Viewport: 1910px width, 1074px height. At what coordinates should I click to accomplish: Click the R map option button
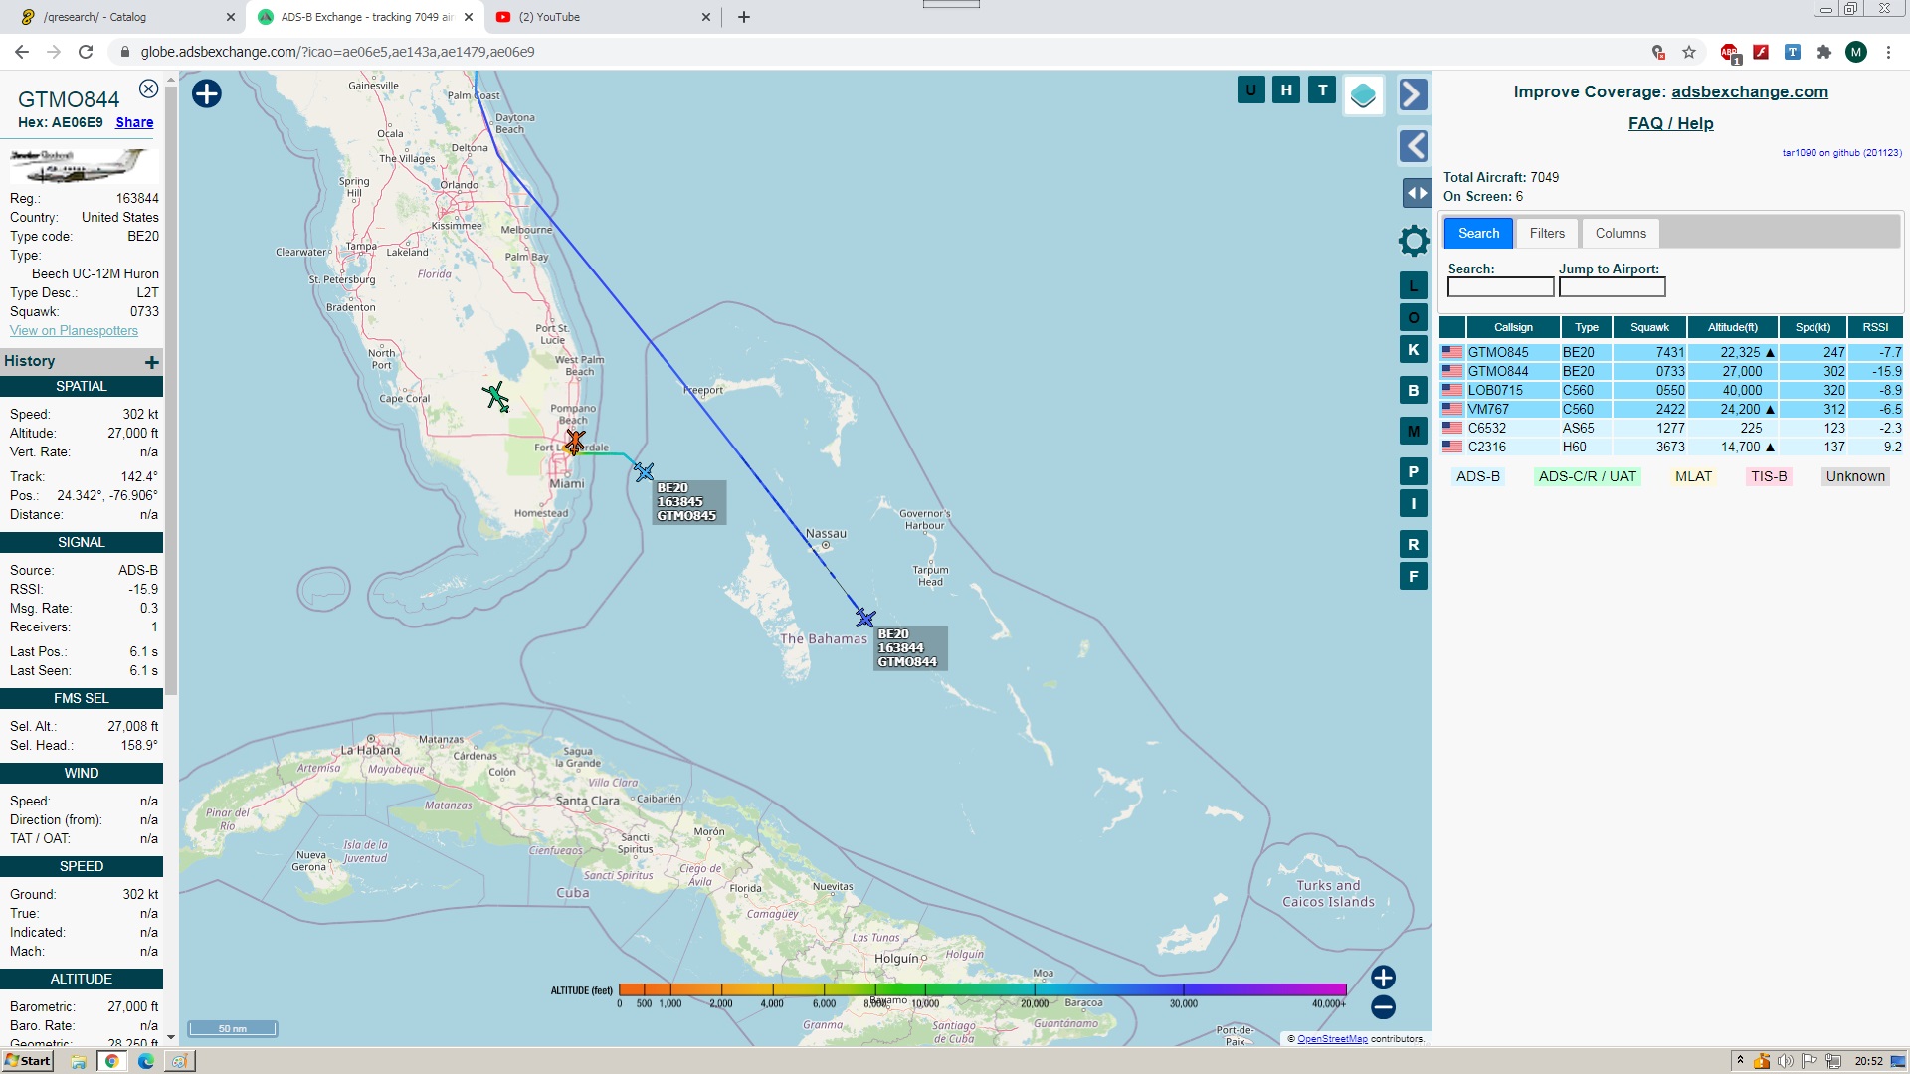1414,545
